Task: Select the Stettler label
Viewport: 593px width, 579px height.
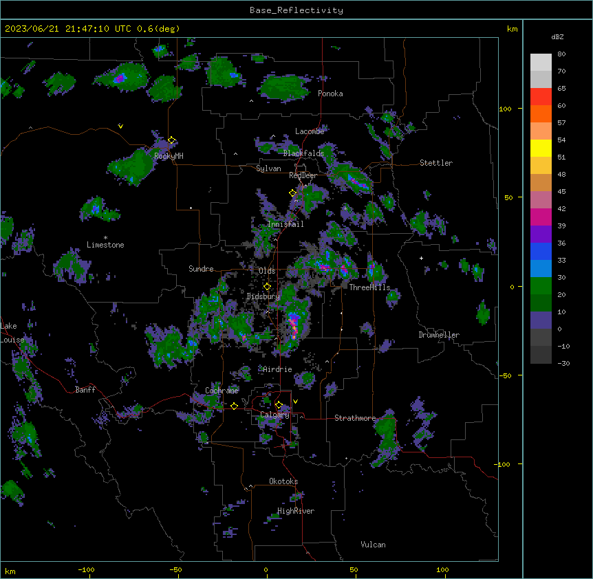Action: coord(436,163)
